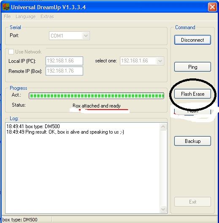Viewport: 219px width, 223px height.
Task: Click the Disconnect button
Action: (192, 40)
